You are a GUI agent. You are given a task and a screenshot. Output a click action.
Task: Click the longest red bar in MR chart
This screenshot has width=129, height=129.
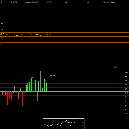(x=22, y=99)
